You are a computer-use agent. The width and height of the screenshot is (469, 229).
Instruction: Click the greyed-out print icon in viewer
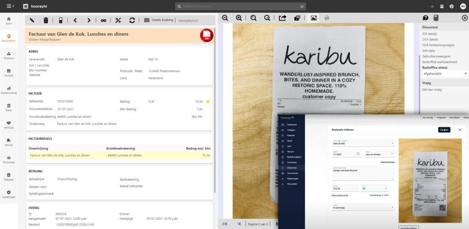327,18
